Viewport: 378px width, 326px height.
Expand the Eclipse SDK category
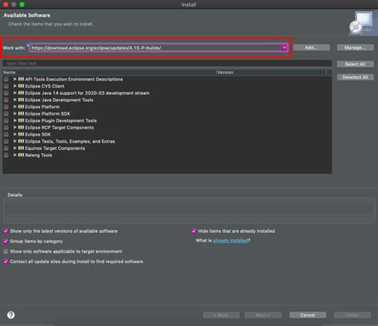[x=15, y=135]
